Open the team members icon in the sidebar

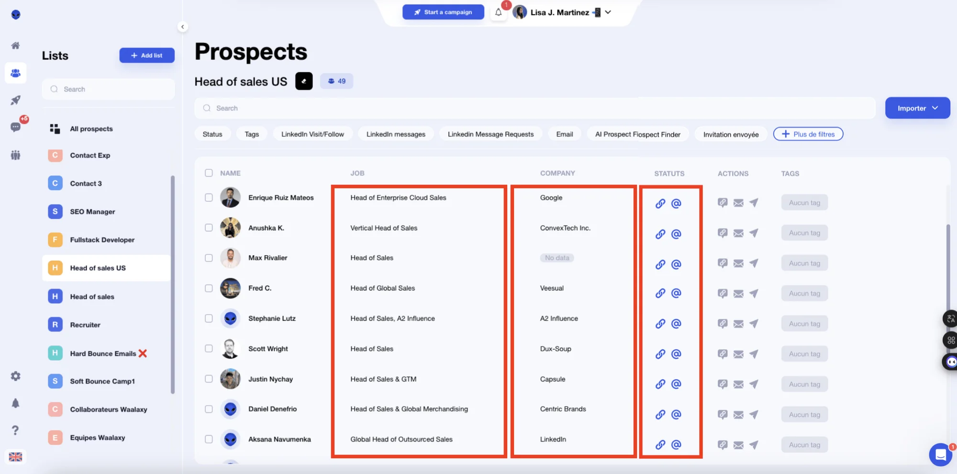click(x=15, y=155)
